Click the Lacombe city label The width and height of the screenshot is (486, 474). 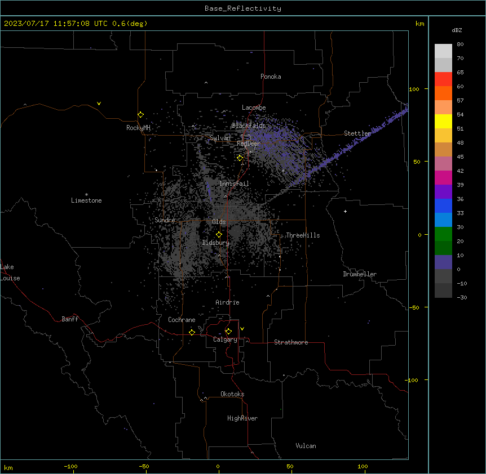click(x=254, y=108)
